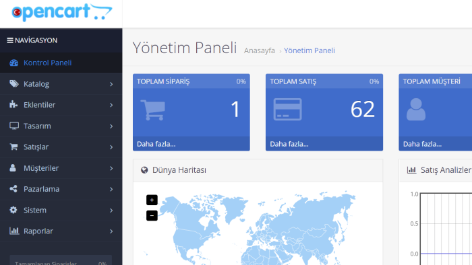The width and height of the screenshot is (472, 265).
Task: Click the Eklentiler puzzle icon
Action: (x=13, y=104)
